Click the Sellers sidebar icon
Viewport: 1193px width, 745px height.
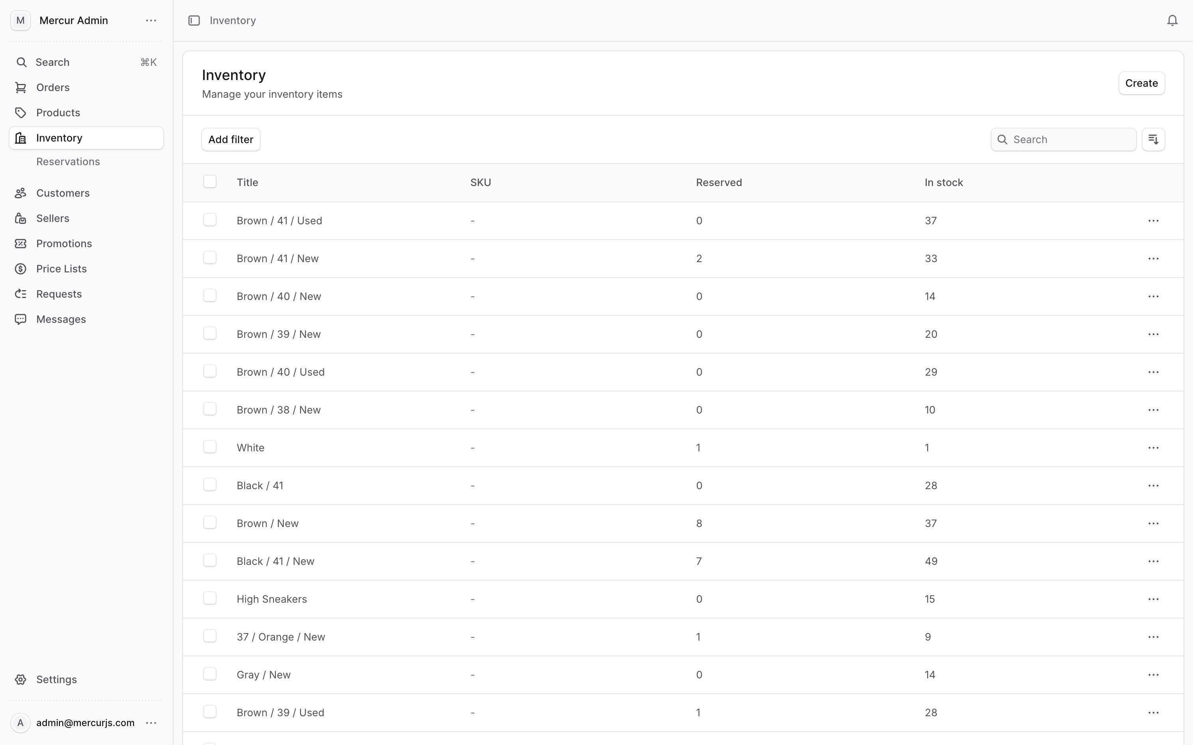point(20,218)
